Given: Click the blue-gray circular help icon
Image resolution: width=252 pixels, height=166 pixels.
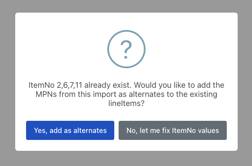Looking at the screenshot, I should [126, 49].
